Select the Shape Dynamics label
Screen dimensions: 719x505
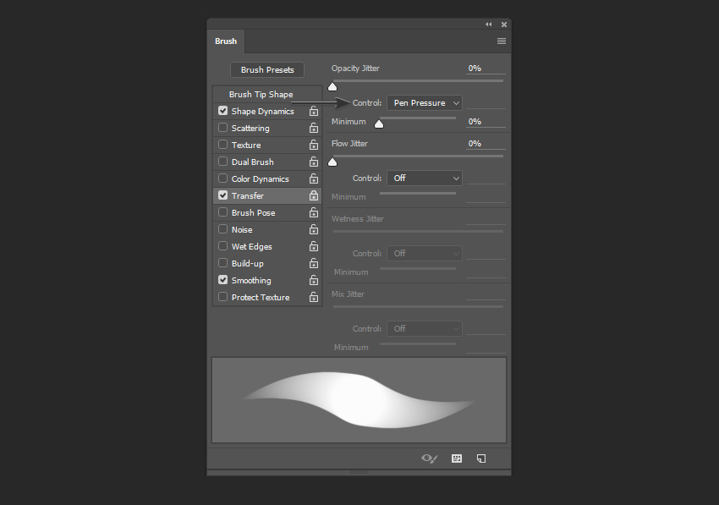point(263,112)
